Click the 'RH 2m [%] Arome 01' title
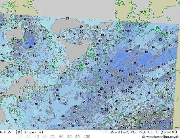 coord(22,132)
